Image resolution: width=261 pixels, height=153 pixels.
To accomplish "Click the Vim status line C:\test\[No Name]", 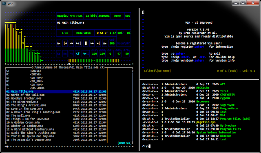I will tap(157, 71).
